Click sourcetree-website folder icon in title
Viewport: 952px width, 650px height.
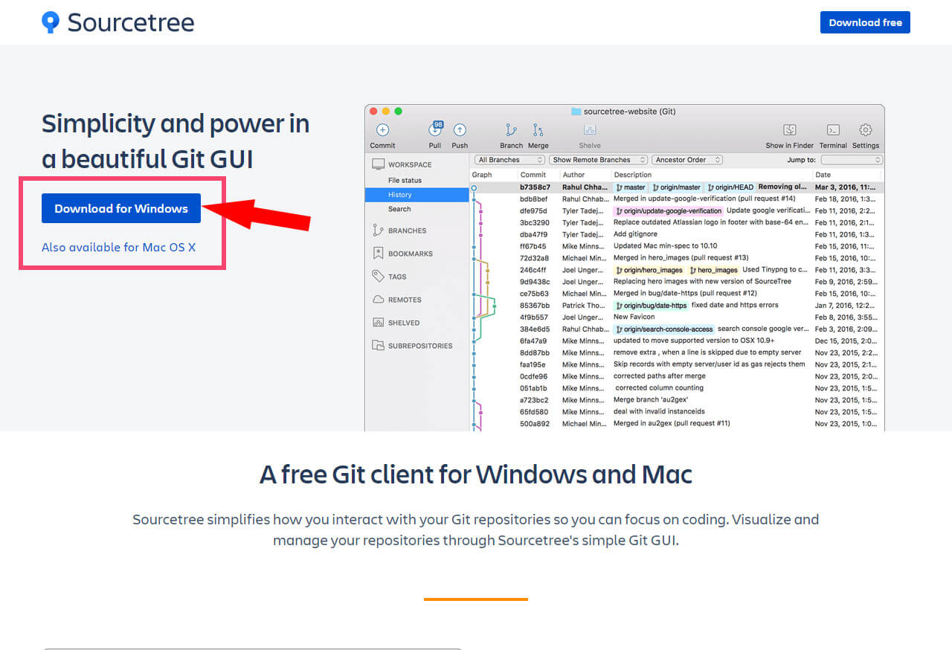pos(576,112)
